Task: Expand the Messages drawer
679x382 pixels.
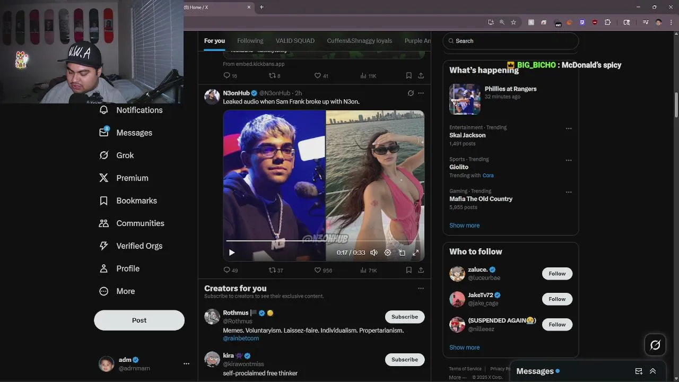Action: (x=653, y=371)
